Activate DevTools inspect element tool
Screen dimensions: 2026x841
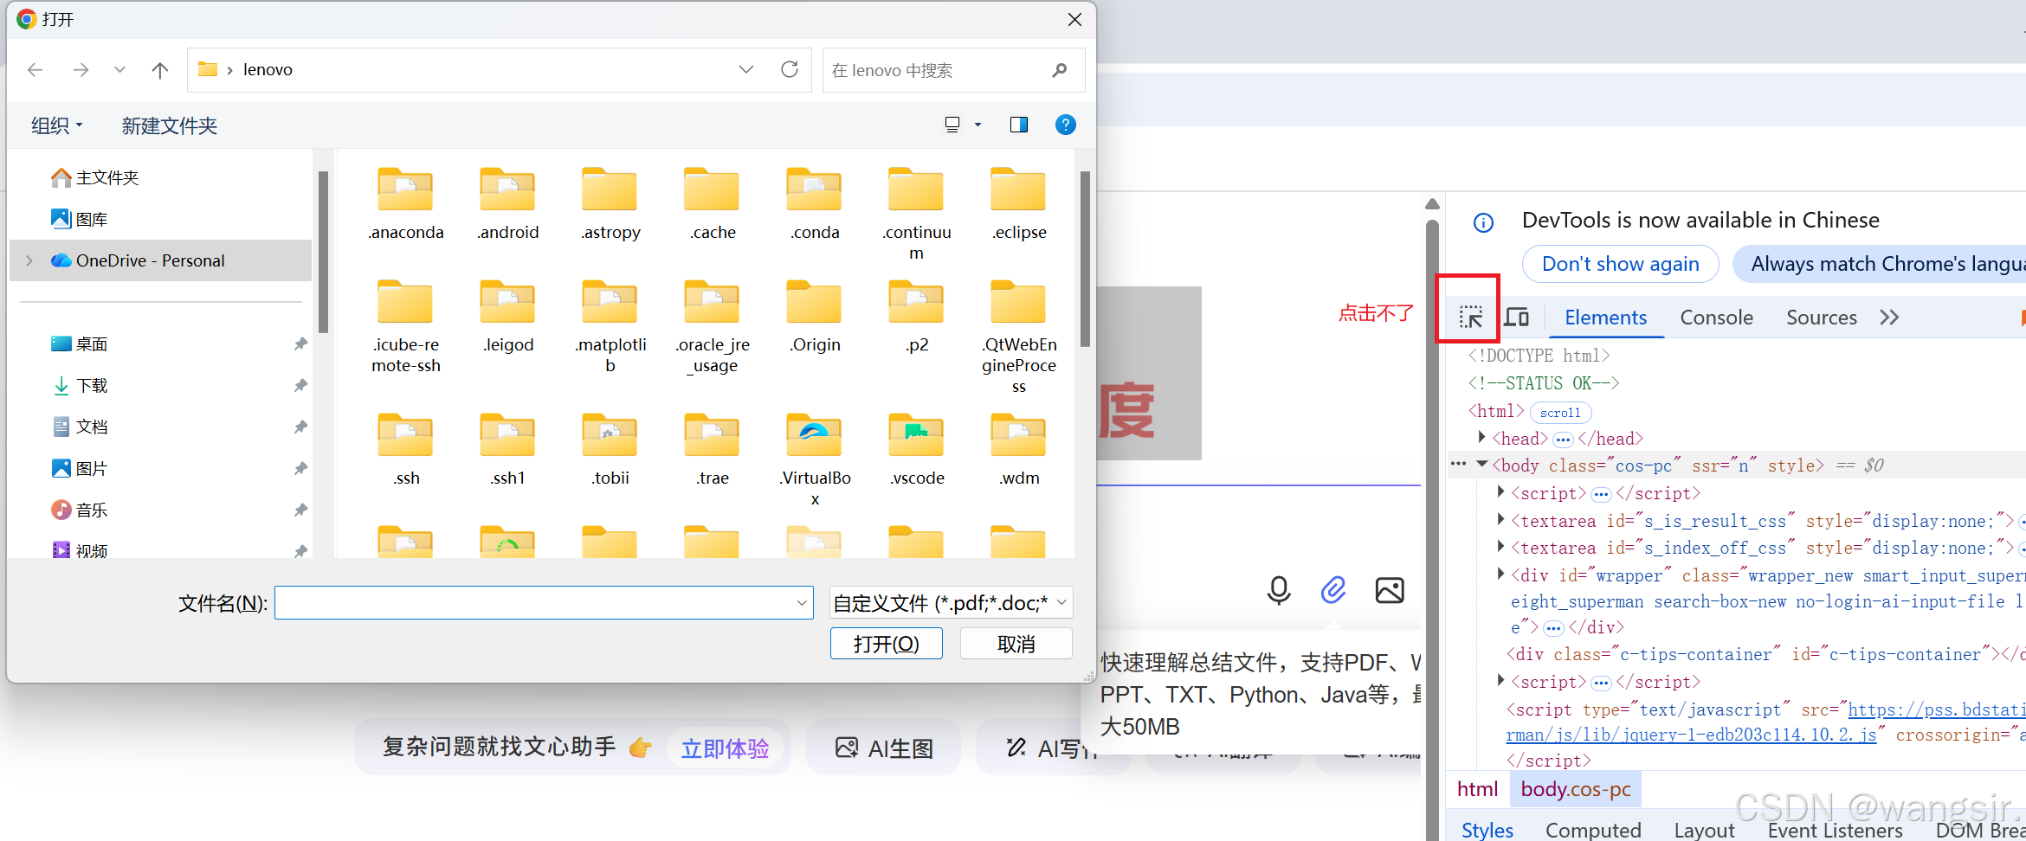(1471, 318)
